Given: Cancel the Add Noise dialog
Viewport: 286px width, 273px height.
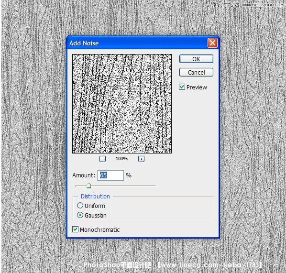Looking at the screenshot, I should click(196, 72).
